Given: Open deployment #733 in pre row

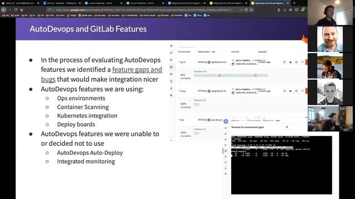Looking at the screenshot, I should pyautogui.click(x=201, y=120).
